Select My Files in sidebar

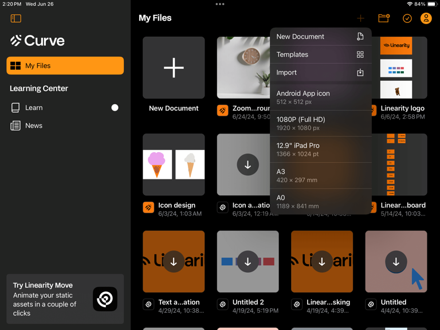[x=65, y=66]
